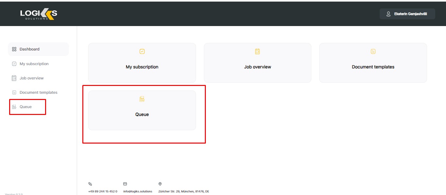Open the Document templates card title
This screenshot has height=195, width=446.
coord(373,67)
